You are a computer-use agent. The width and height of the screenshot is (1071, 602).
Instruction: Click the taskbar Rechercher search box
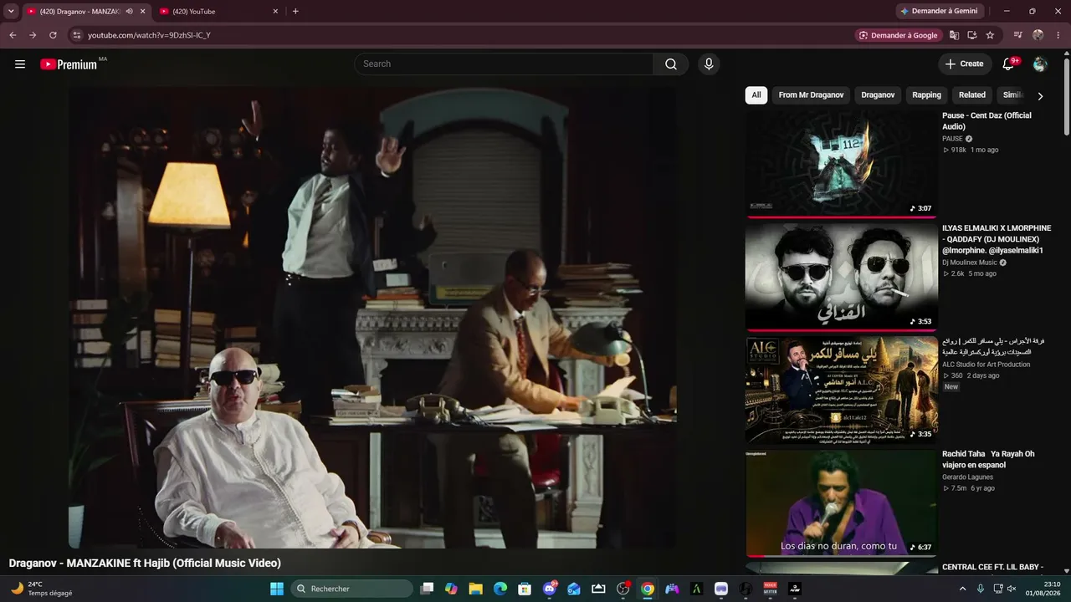(x=352, y=589)
